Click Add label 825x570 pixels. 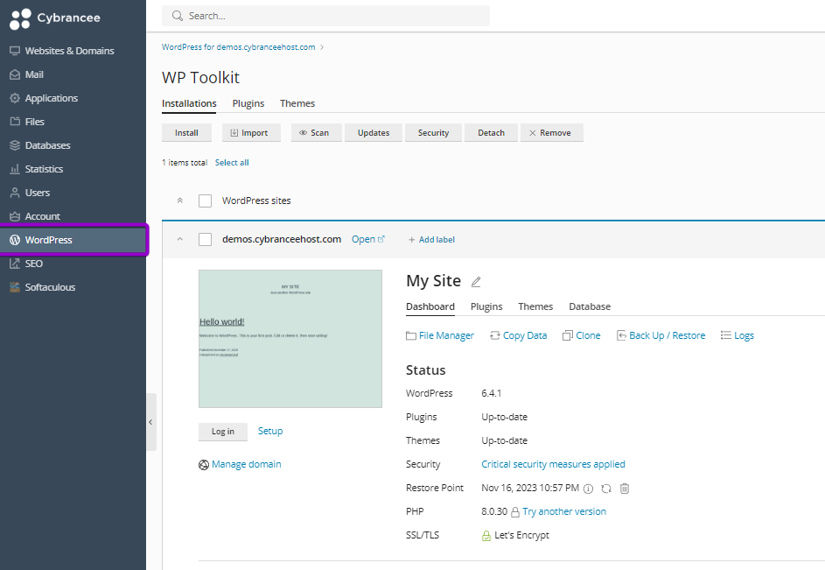(431, 240)
